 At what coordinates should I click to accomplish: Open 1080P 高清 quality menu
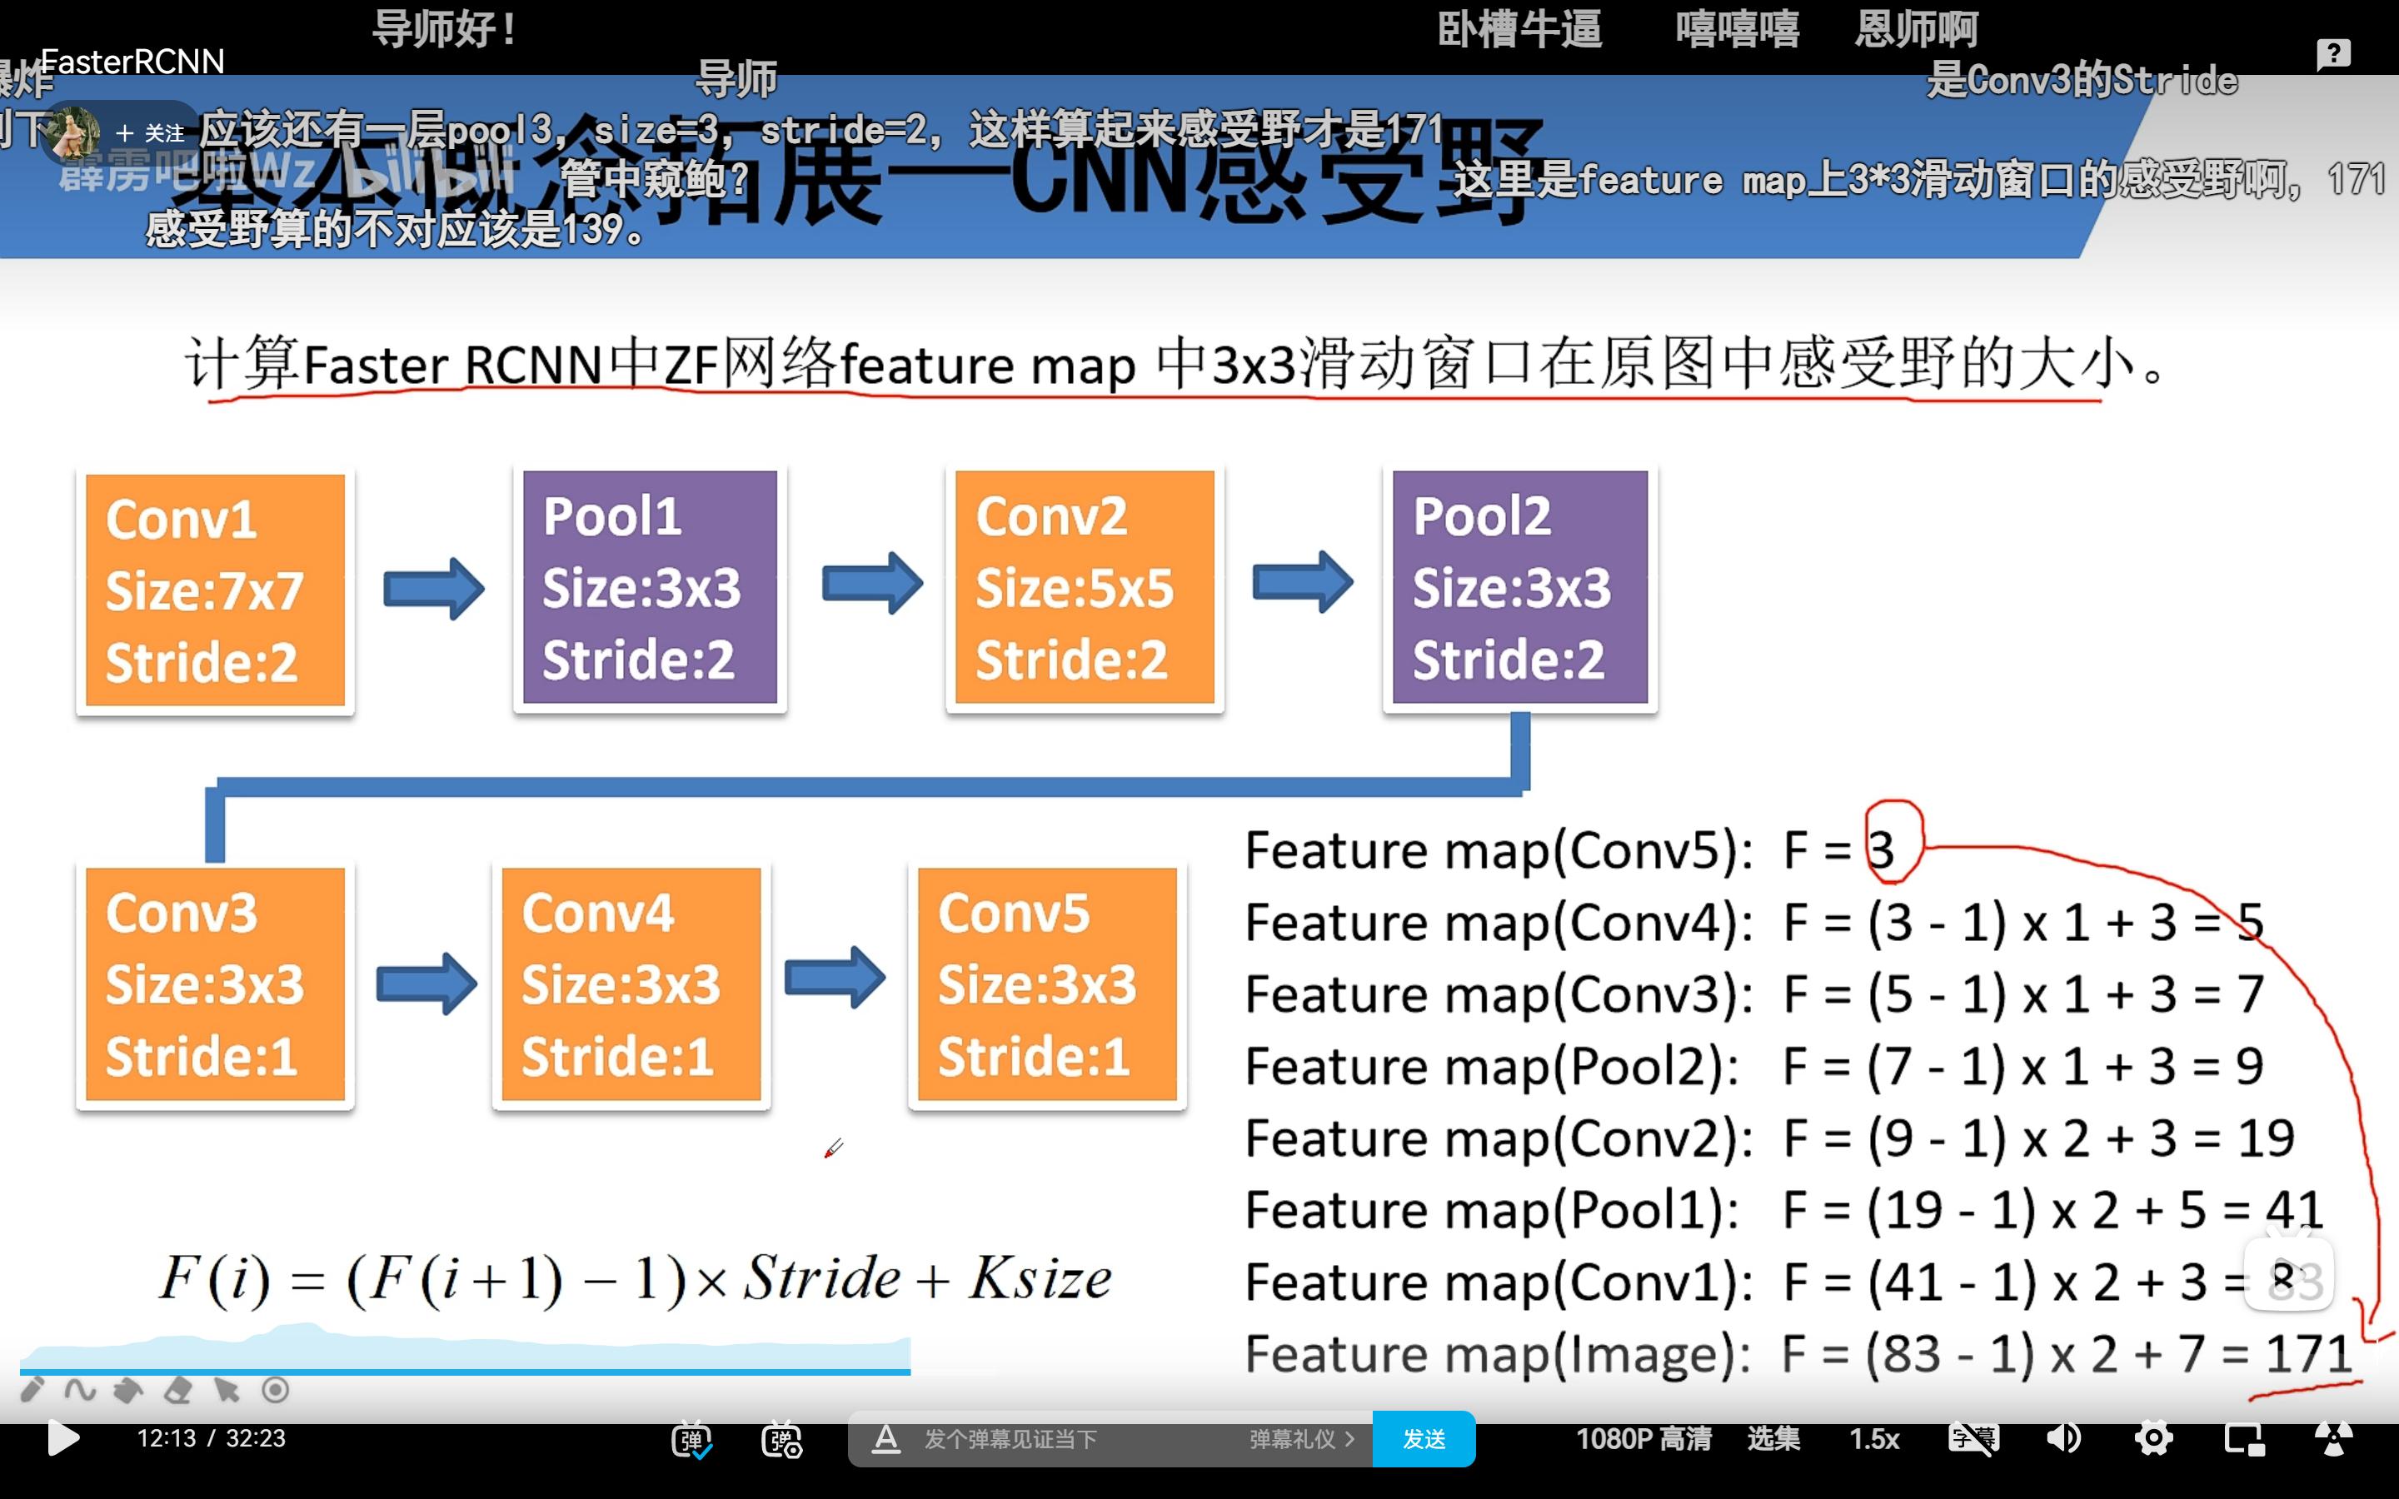pyautogui.click(x=1643, y=1438)
